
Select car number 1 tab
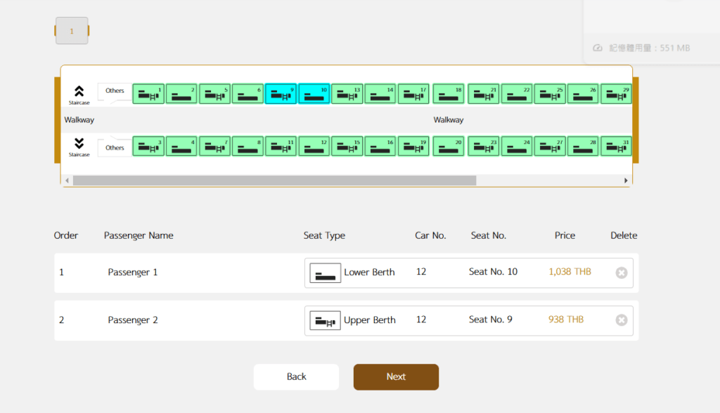click(72, 31)
